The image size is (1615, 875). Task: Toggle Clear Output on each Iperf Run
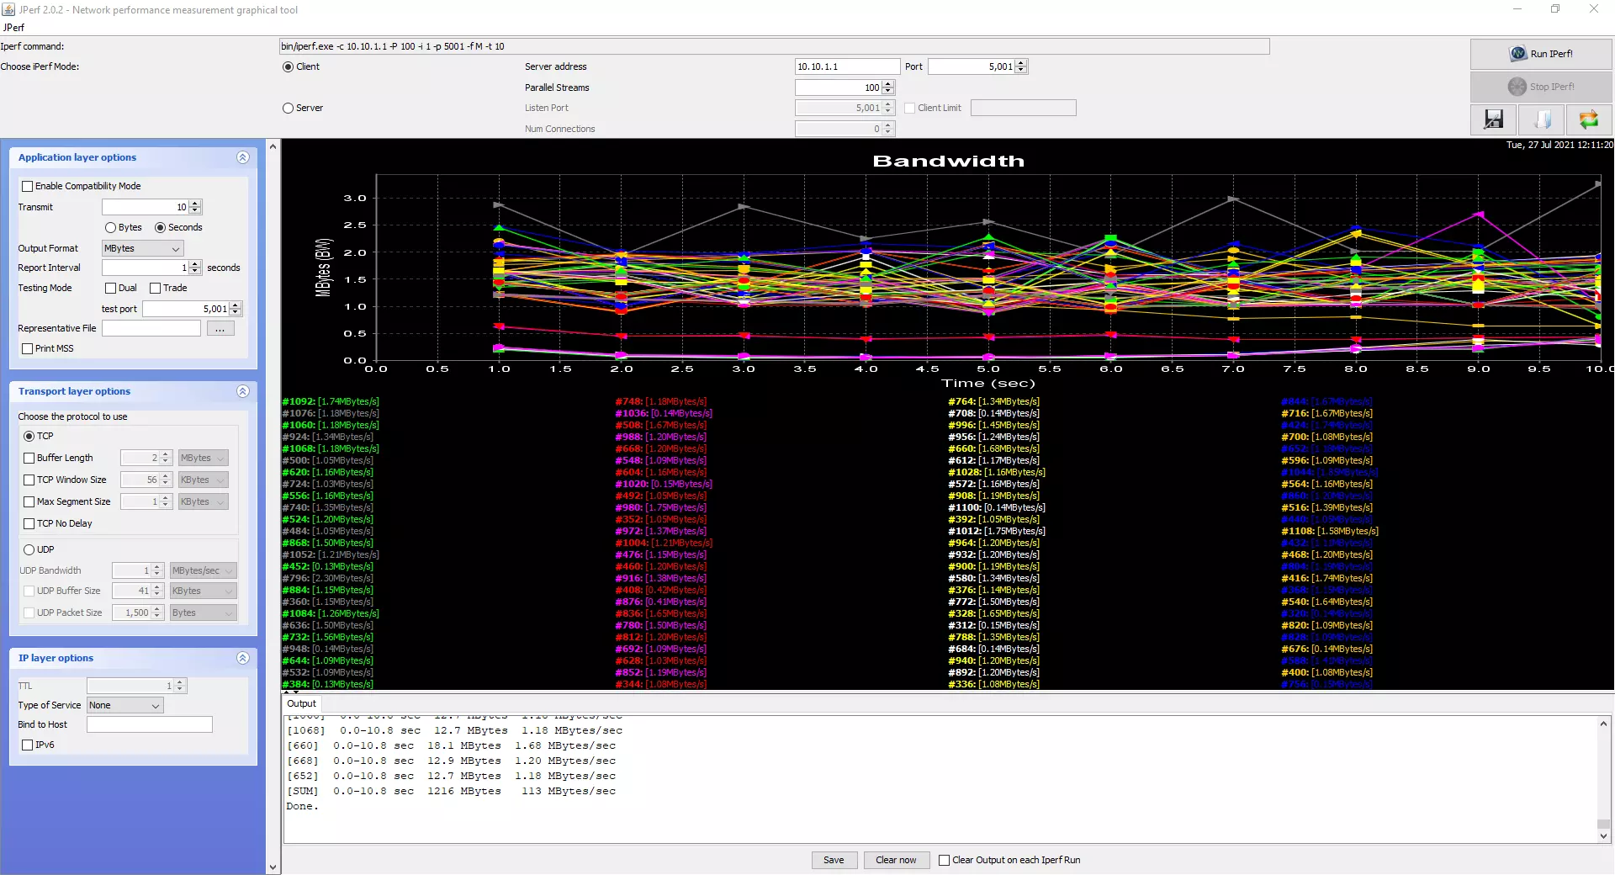click(x=944, y=860)
